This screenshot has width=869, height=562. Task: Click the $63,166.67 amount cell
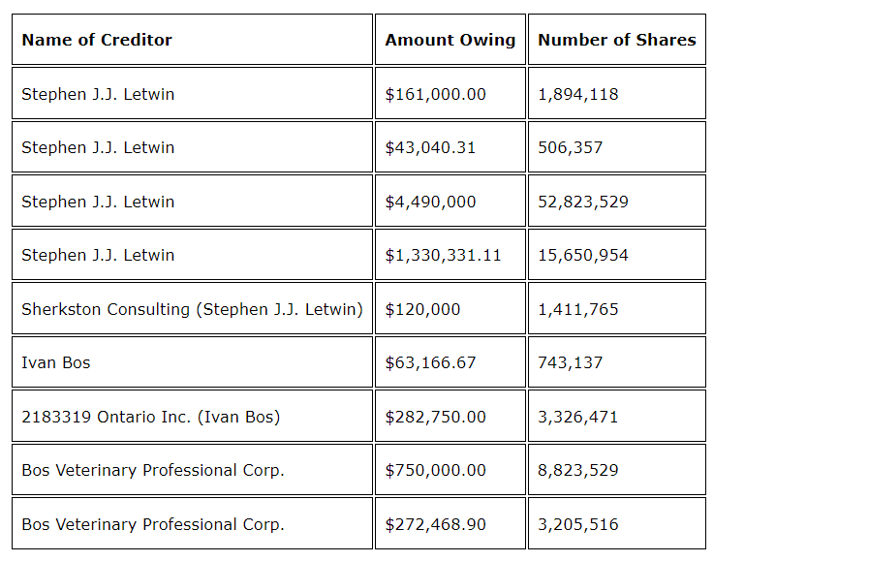[x=431, y=362]
